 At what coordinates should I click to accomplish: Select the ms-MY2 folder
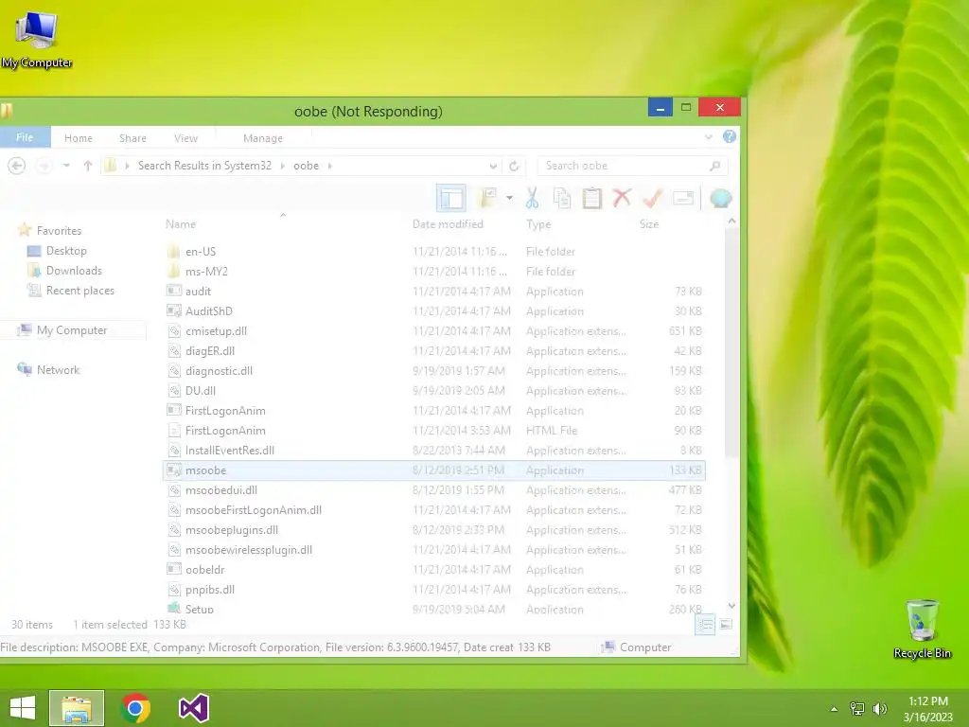pyautogui.click(x=433, y=272)
